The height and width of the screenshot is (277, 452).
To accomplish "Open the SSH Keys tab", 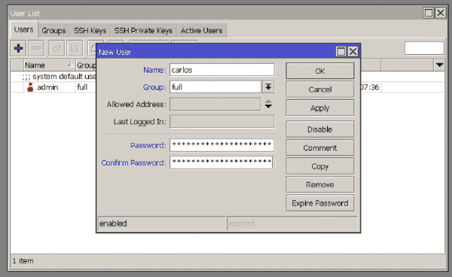I will 90,31.
